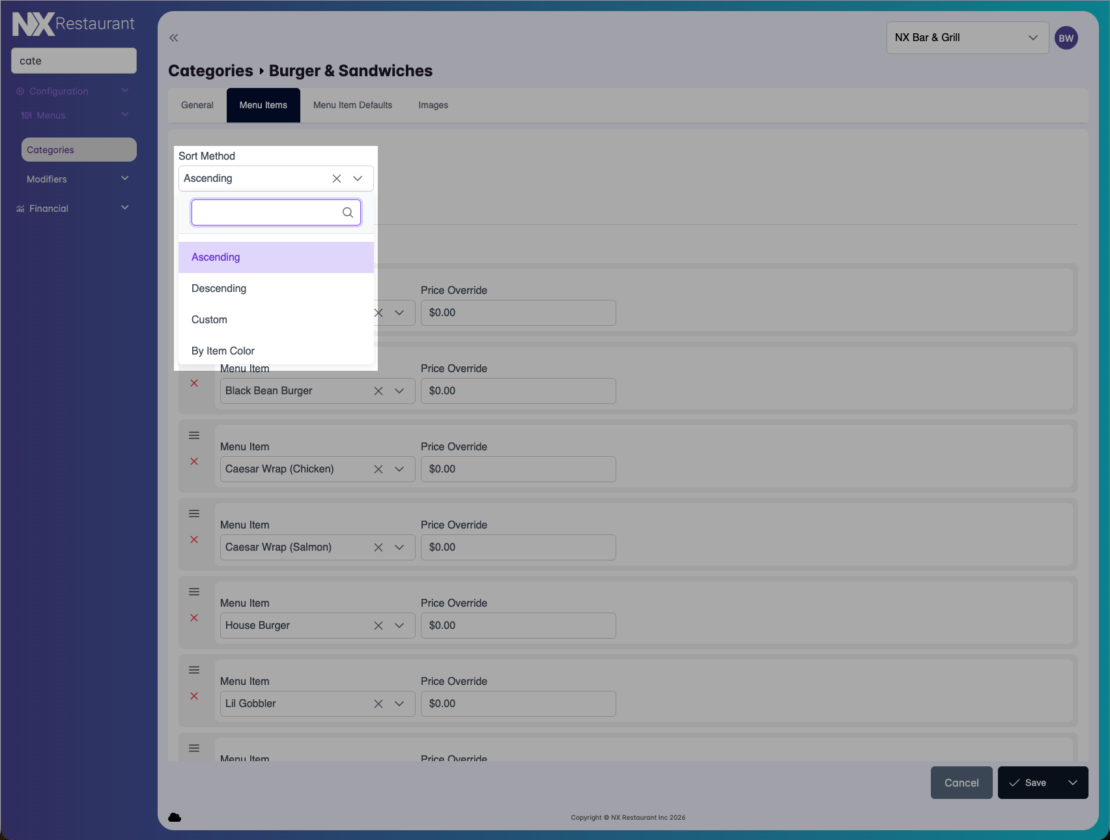1110x840 pixels.
Task: Clear the Caesar Wrap (Salmon) selection
Action: tap(378, 547)
